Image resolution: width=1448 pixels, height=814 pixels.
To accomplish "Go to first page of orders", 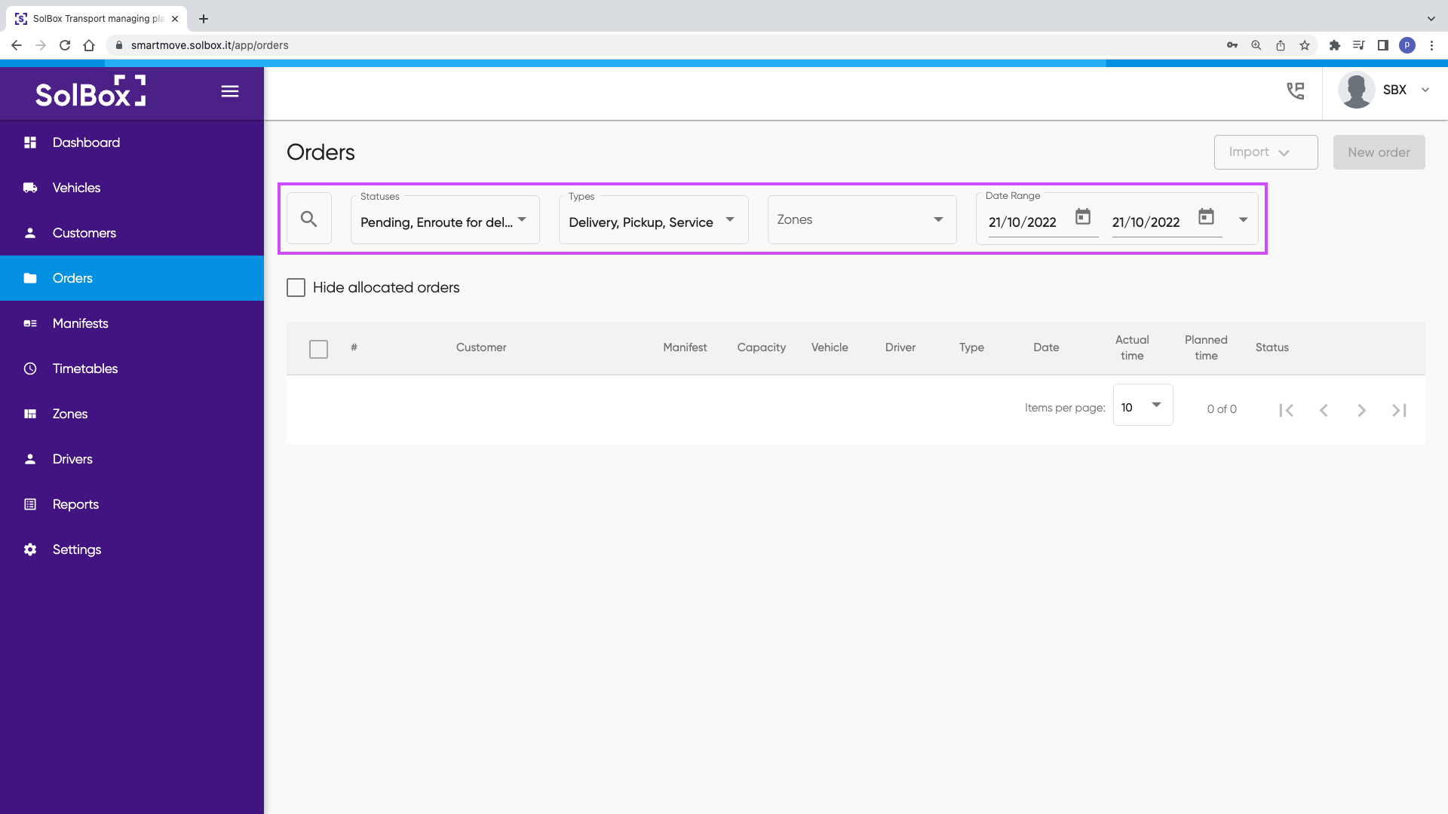I will (x=1287, y=410).
